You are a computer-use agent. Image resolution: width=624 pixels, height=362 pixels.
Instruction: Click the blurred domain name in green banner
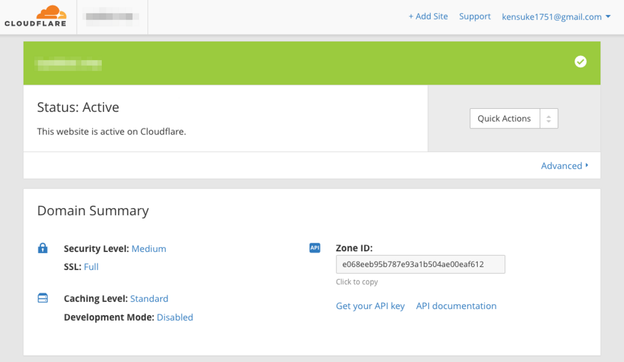point(68,64)
